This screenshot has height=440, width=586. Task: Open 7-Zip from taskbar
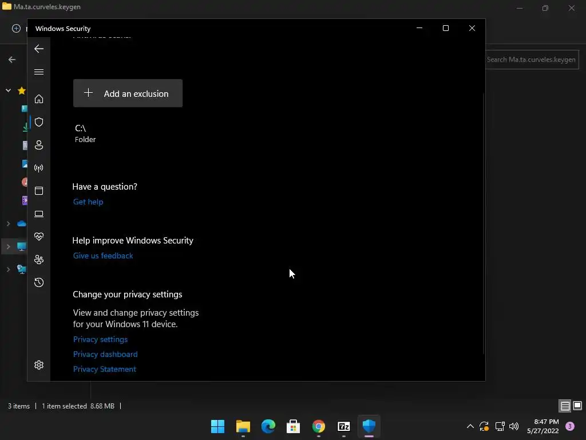click(x=344, y=426)
